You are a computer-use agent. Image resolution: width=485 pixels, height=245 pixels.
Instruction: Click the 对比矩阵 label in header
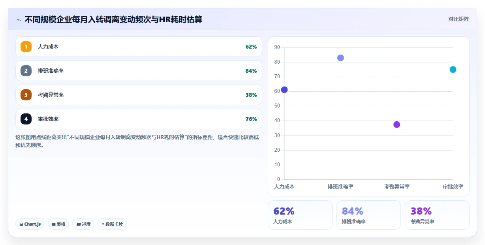pyautogui.click(x=459, y=19)
